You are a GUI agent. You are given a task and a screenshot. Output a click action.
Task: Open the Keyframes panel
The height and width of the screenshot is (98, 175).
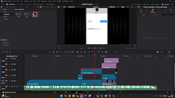[x=50, y=4]
